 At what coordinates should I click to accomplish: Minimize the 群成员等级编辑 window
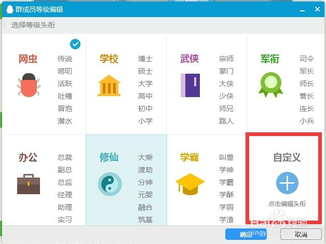click(x=302, y=9)
